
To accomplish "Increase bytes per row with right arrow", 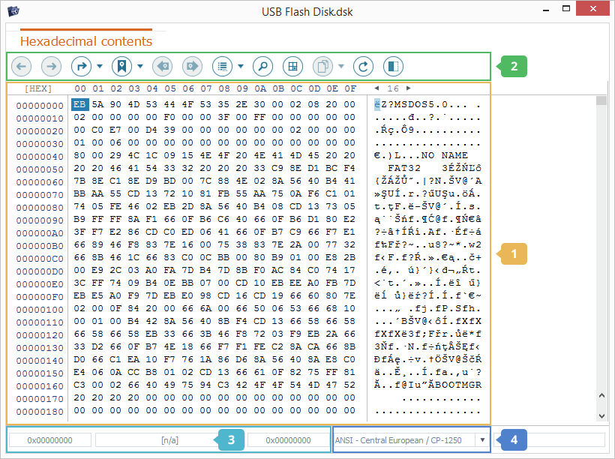I will [409, 88].
